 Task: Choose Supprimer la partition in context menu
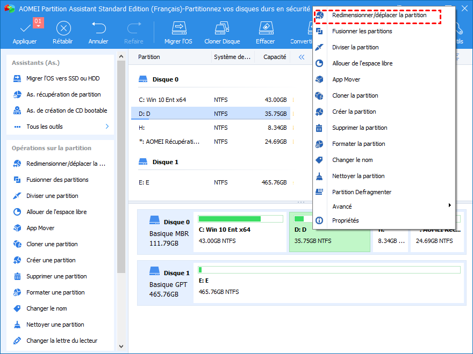(384, 128)
